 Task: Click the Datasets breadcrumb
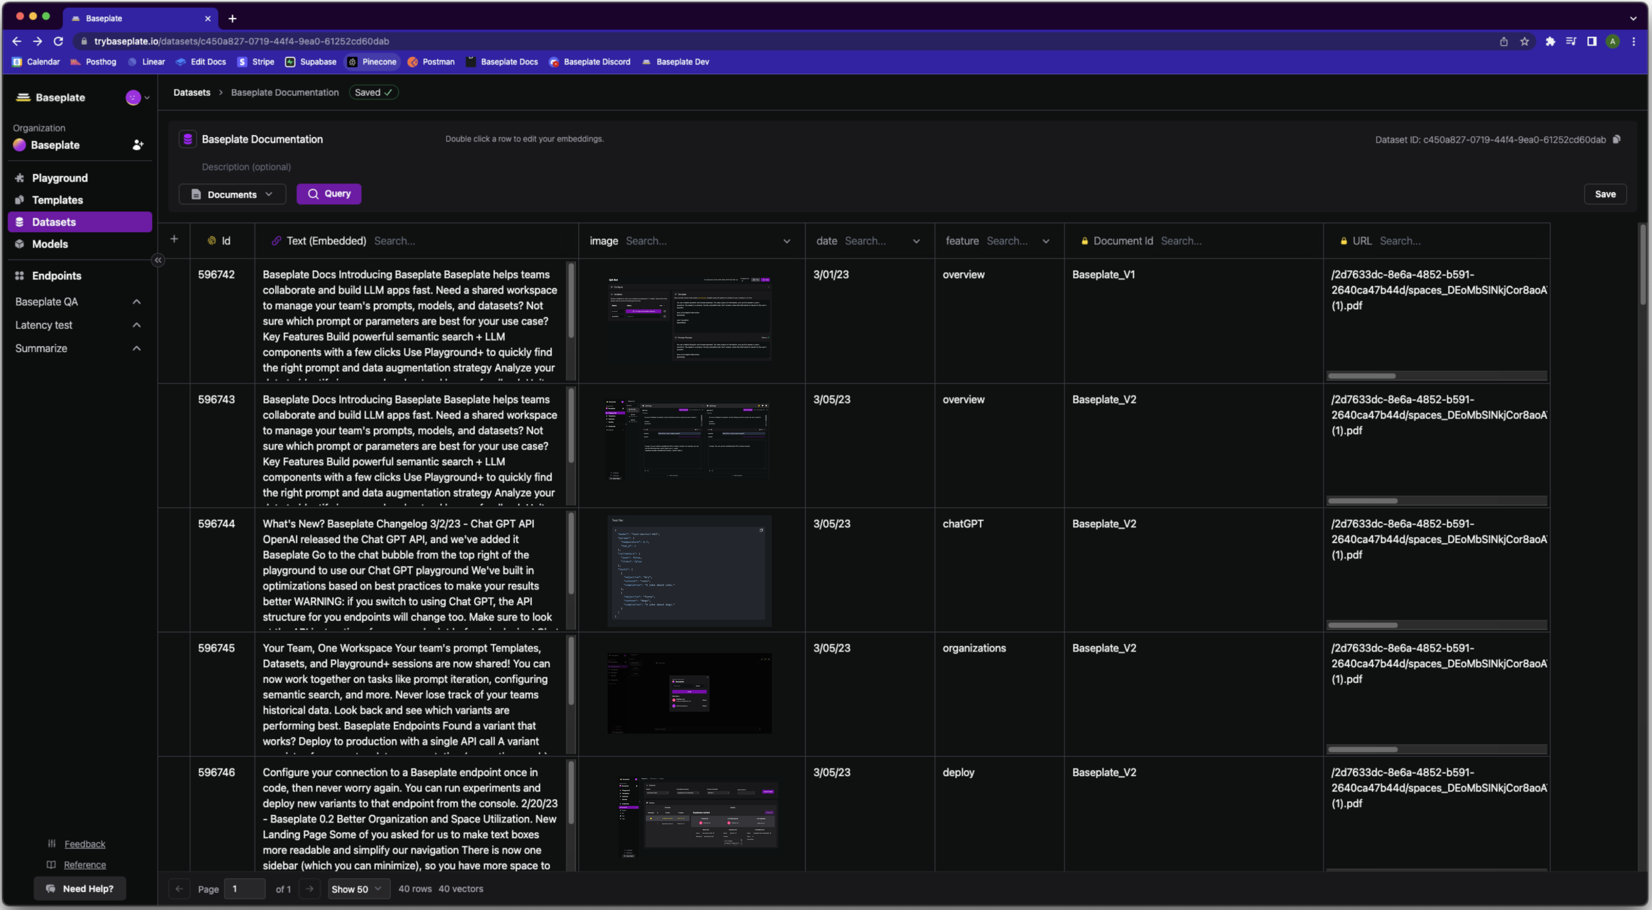192,92
